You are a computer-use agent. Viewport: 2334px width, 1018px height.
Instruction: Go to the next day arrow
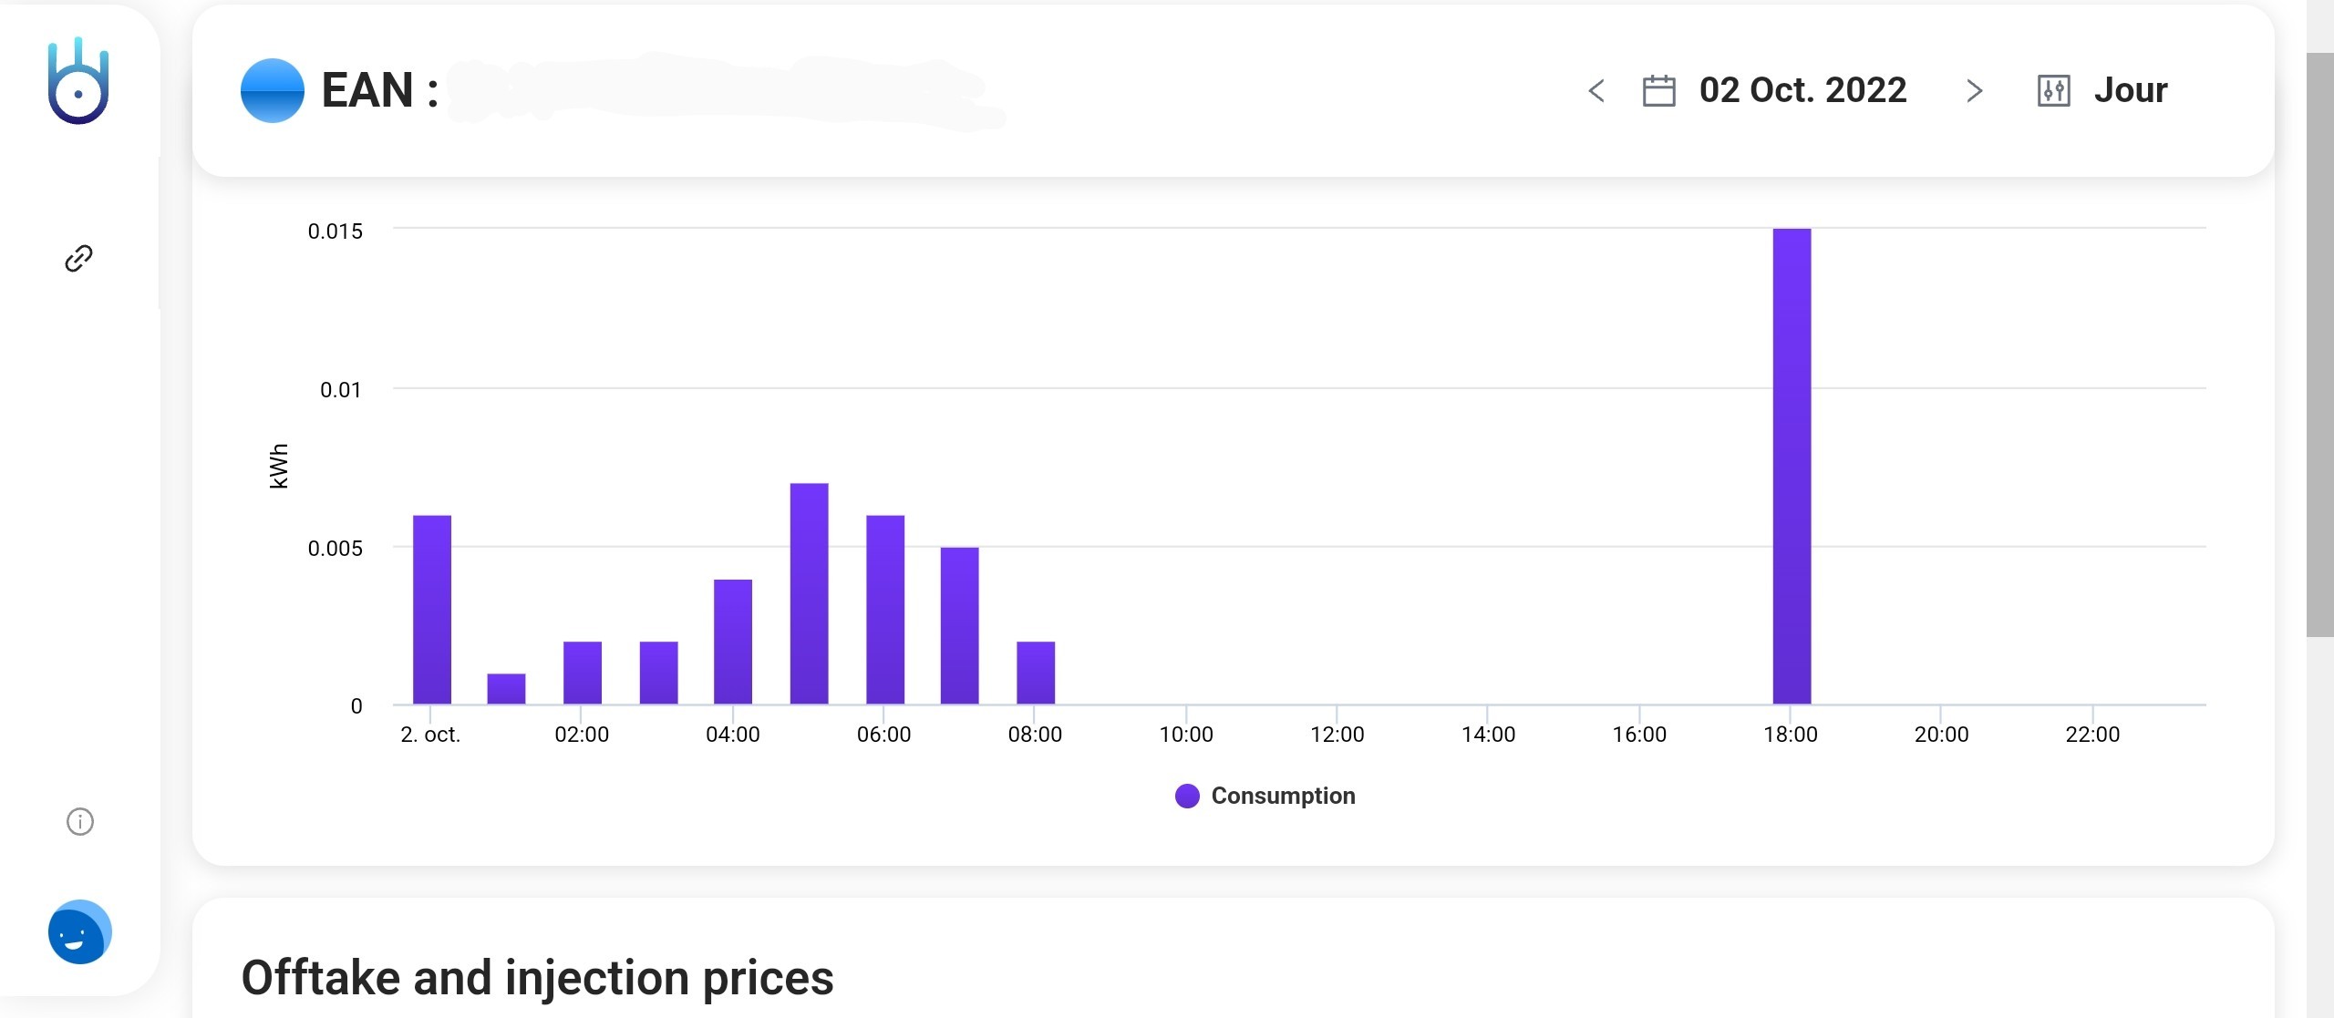point(1974,91)
